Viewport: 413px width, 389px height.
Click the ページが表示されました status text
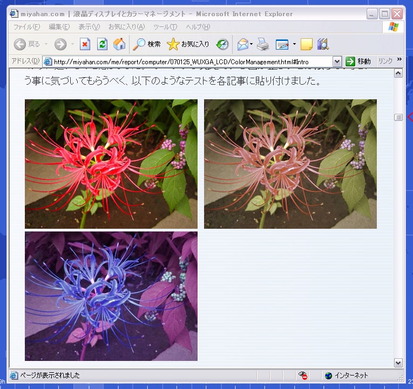pyautogui.click(x=50, y=376)
